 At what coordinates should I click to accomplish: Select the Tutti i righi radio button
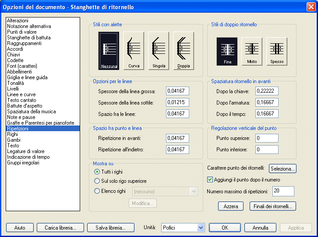coord(97,171)
